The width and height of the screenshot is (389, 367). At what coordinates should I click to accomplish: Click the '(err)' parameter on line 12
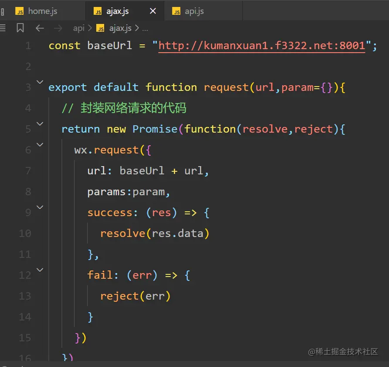coord(142,275)
